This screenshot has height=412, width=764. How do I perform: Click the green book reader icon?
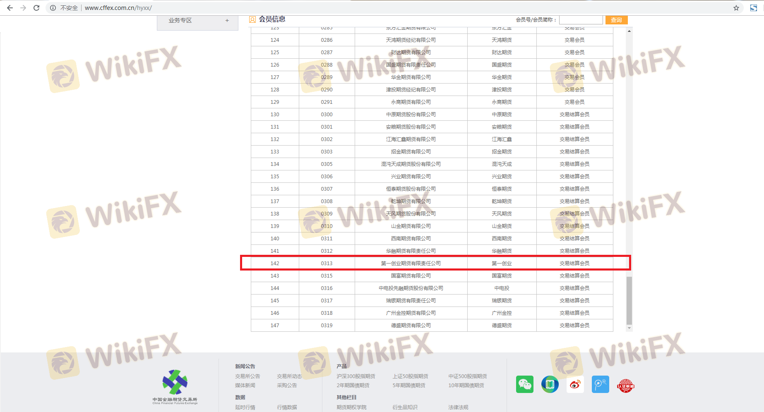click(550, 384)
